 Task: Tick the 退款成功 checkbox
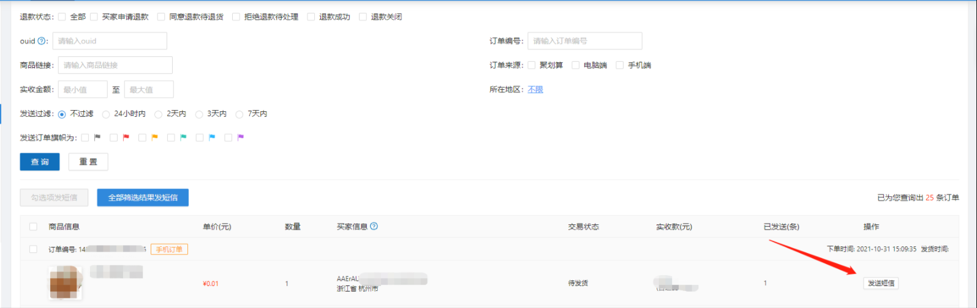[311, 17]
